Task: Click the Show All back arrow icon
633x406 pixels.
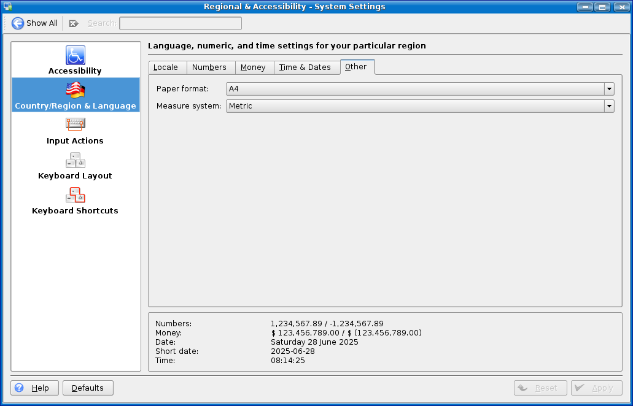Action: coord(18,23)
